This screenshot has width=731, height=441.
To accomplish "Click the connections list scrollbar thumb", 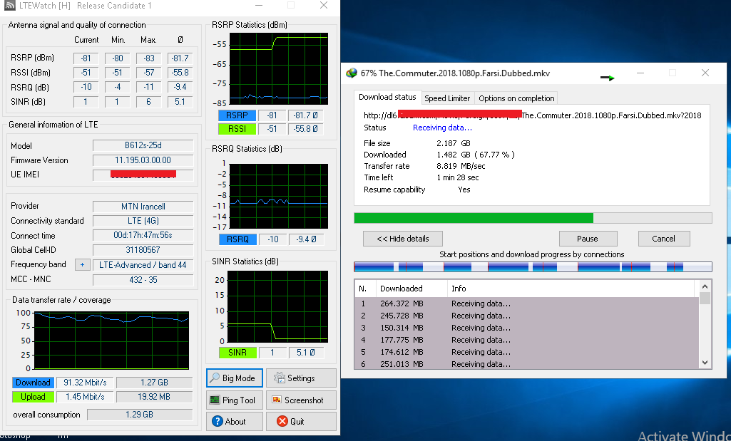I will [x=705, y=298].
